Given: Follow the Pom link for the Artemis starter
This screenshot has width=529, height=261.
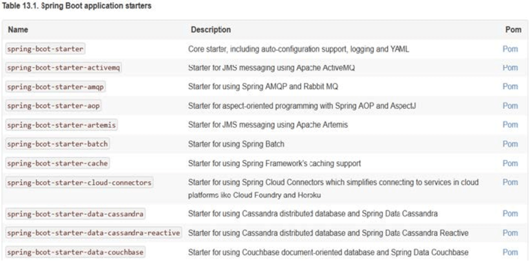Looking at the screenshot, I should (510, 125).
